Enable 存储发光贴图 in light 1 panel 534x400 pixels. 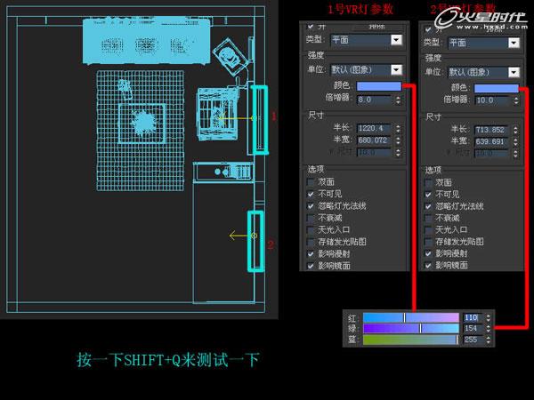point(311,242)
